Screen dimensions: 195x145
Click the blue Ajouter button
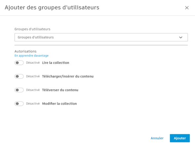180,138
